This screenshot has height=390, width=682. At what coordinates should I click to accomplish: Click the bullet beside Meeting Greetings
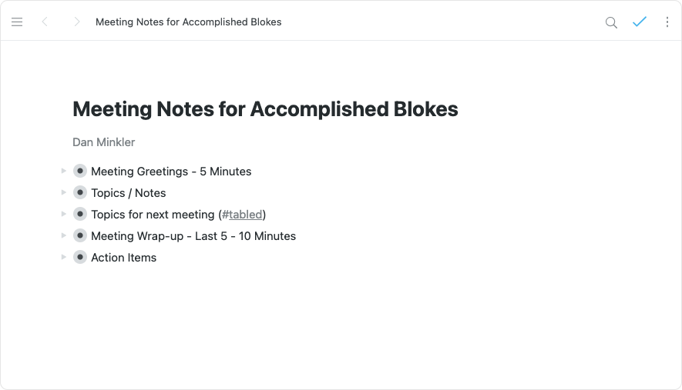tap(80, 171)
